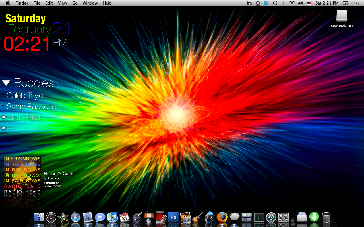Viewport: 364px width, 227px height.
Task: Open Activity Monitor in the dock
Action: 259,217
